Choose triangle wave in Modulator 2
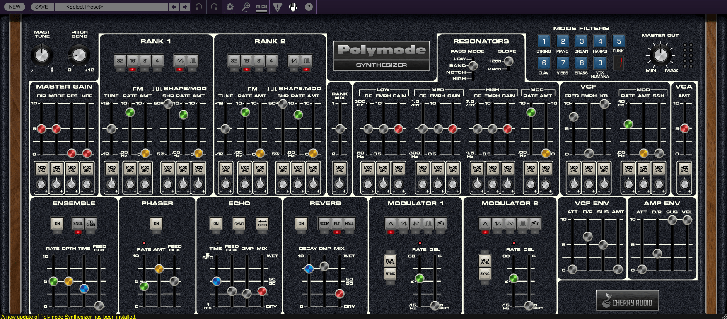The width and height of the screenshot is (727, 319). 485,223
